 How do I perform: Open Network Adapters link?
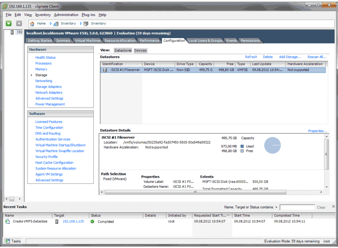(x=49, y=93)
